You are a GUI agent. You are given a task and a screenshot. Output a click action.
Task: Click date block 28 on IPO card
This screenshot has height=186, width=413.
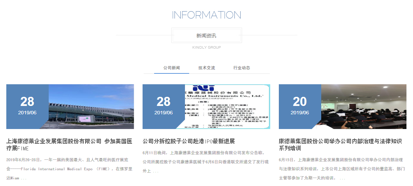click(164, 107)
